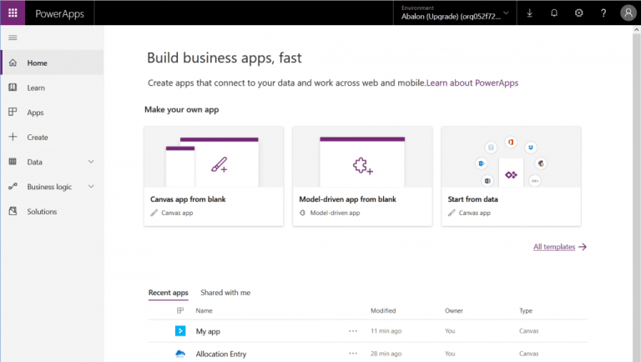Screen dimensions: 641x362
Task: Expand Business logic in sidebar
Action: click(91, 187)
